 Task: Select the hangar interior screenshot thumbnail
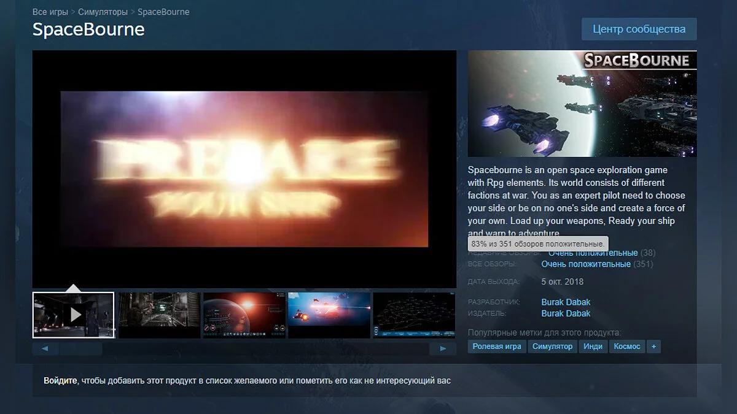[x=159, y=315]
